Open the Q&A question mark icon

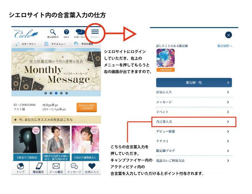click(x=66, y=32)
